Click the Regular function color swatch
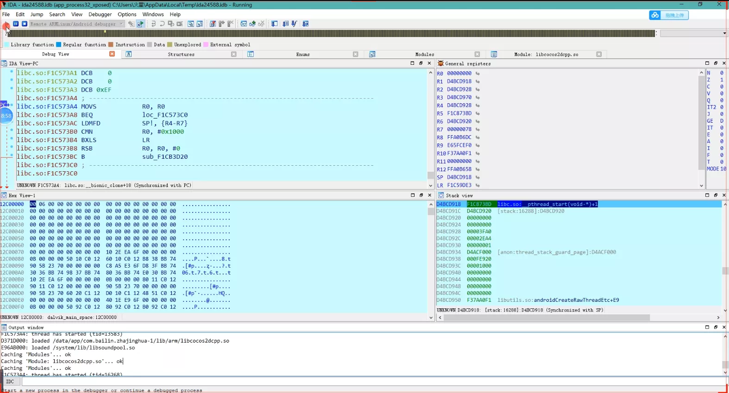 (59, 45)
